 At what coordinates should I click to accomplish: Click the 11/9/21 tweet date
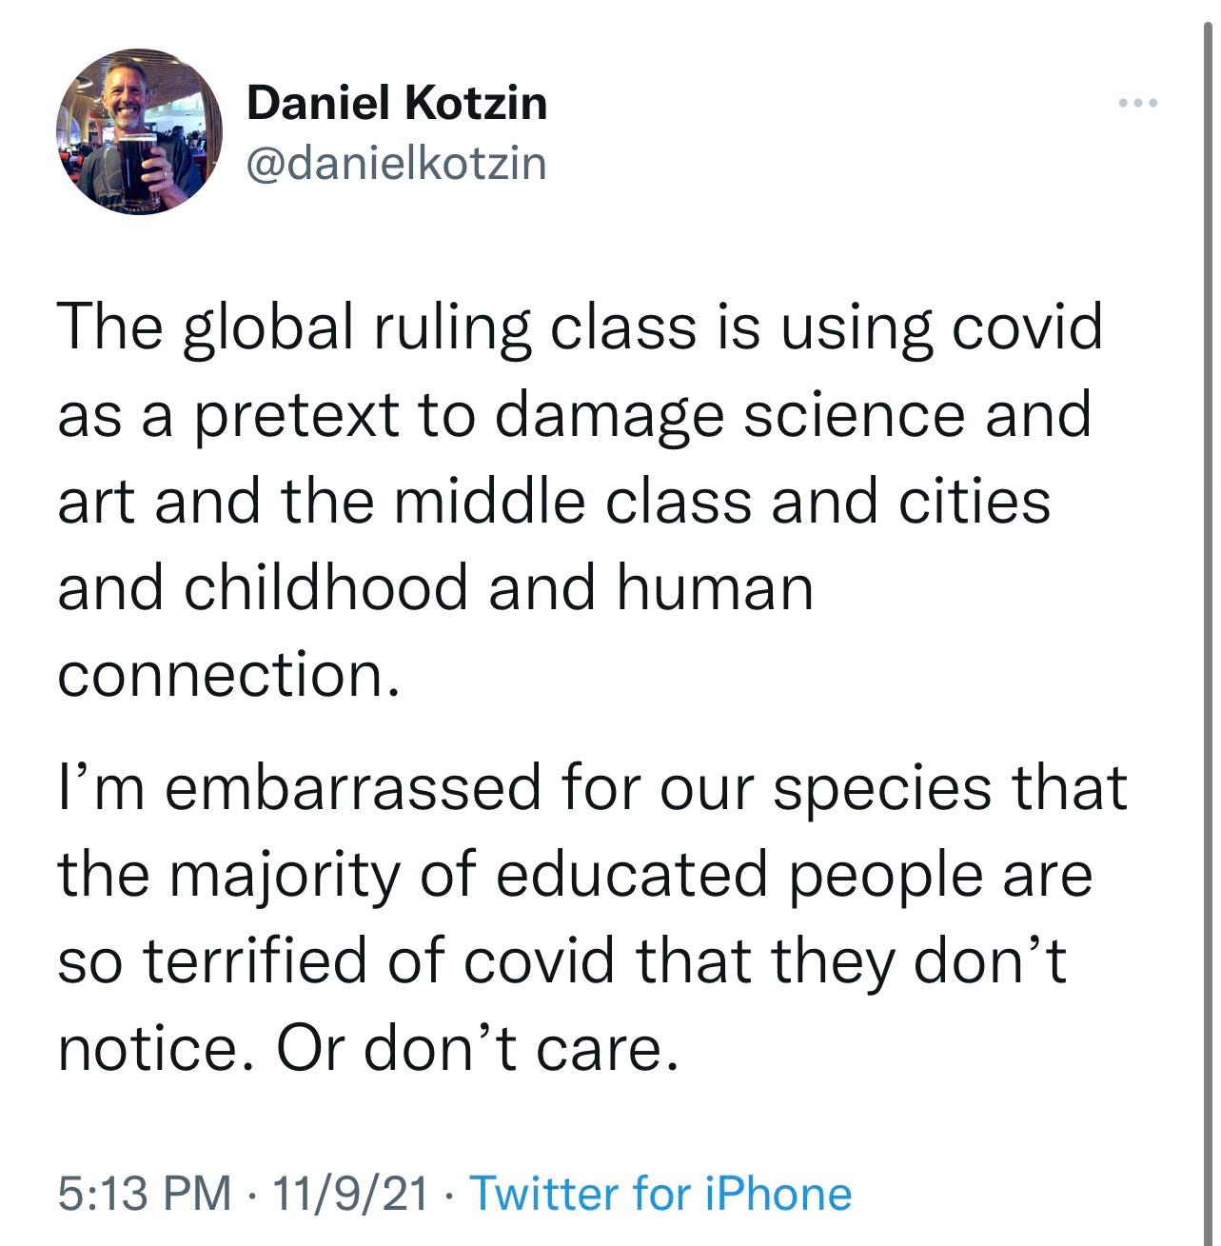(351, 1194)
